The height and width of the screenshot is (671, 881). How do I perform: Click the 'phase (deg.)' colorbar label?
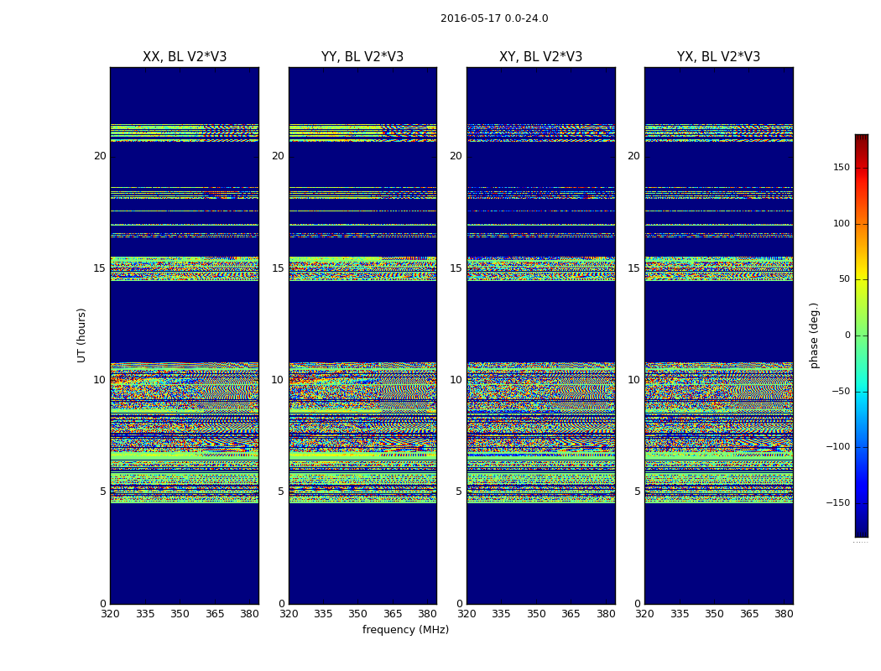[814, 335]
